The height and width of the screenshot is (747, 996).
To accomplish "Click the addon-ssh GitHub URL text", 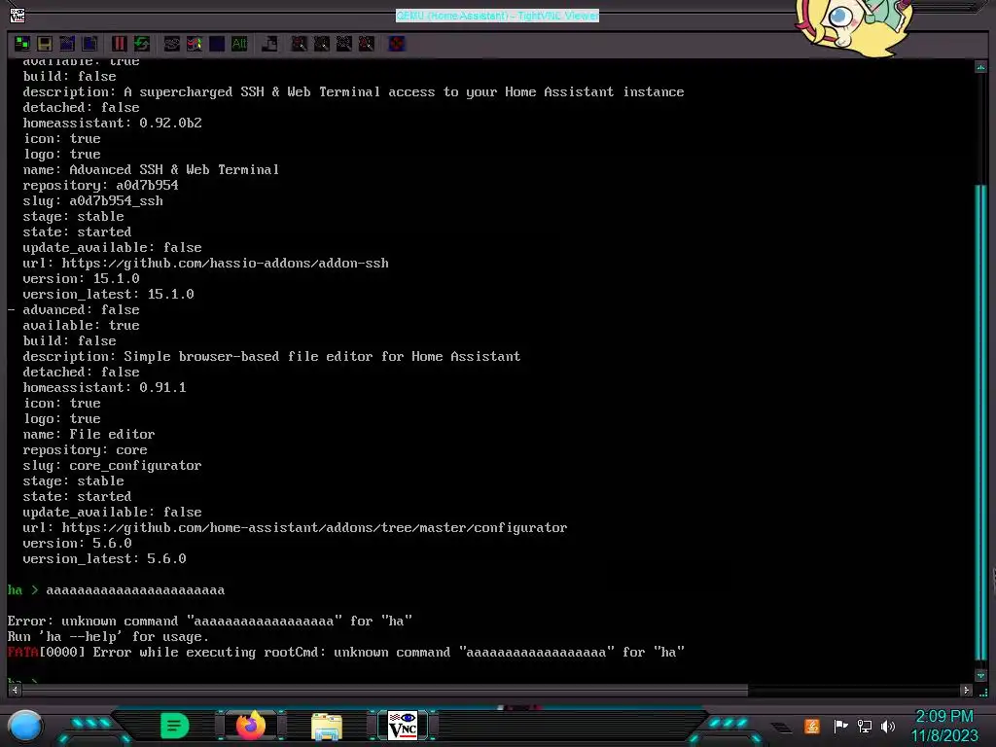I will pos(225,263).
